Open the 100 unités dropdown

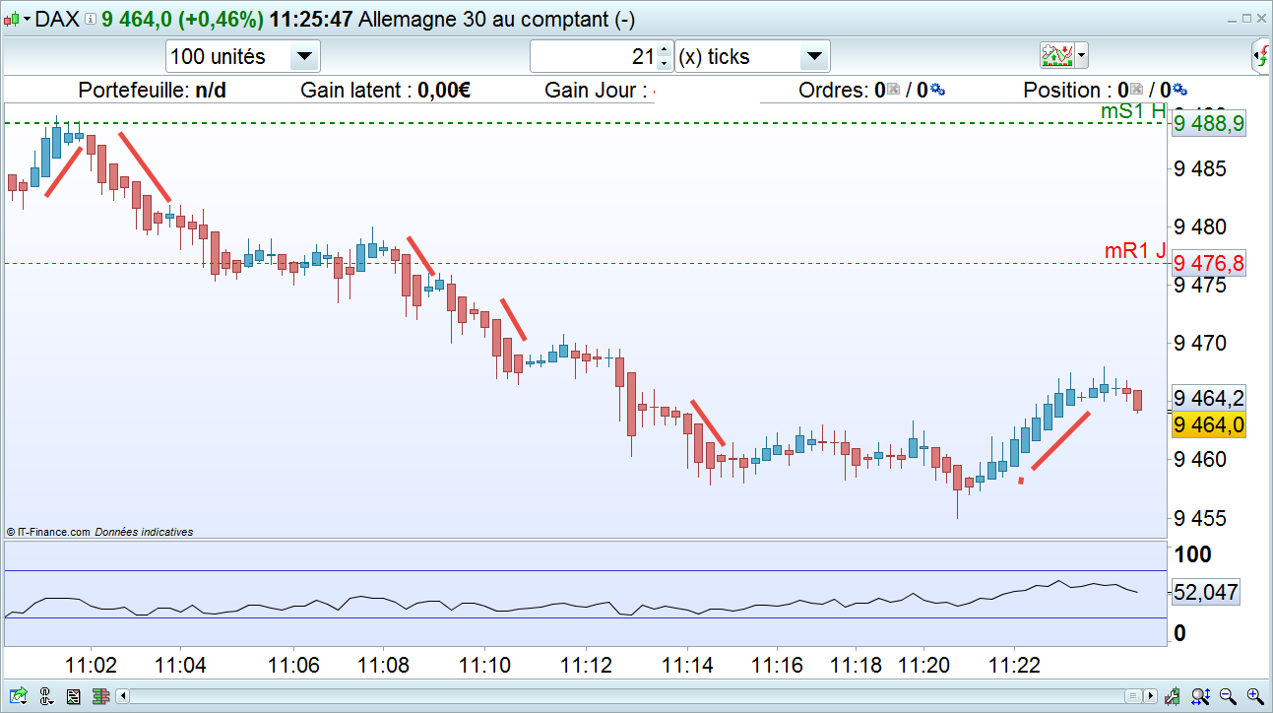tap(242, 56)
